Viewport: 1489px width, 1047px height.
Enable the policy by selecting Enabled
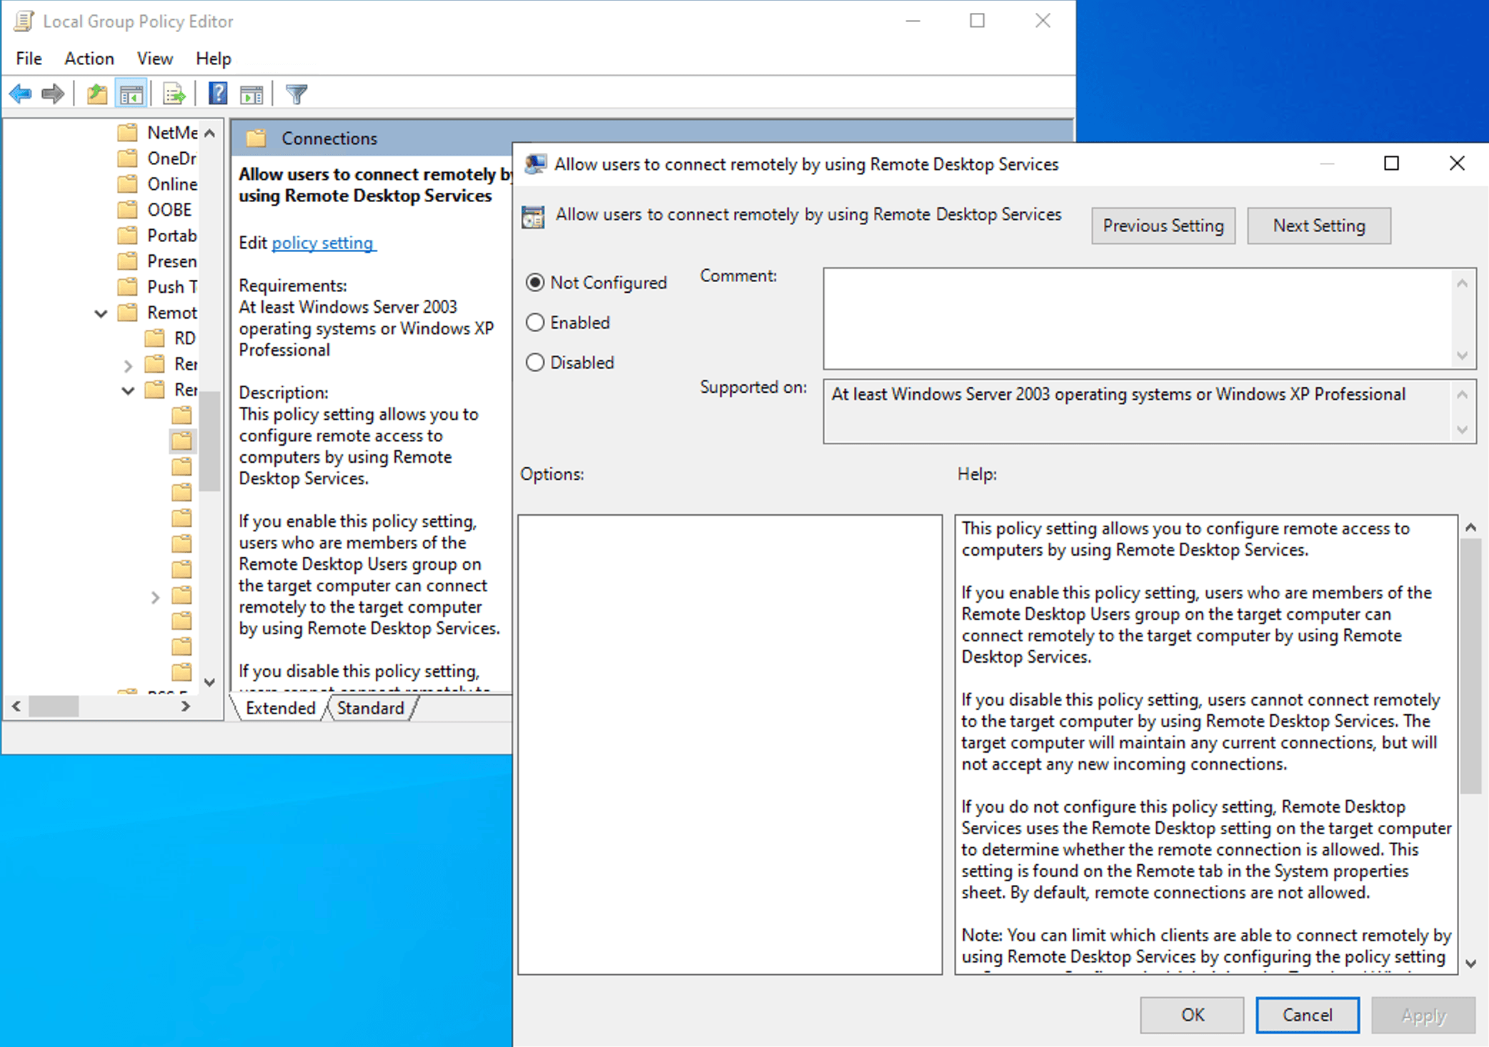(535, 322)
